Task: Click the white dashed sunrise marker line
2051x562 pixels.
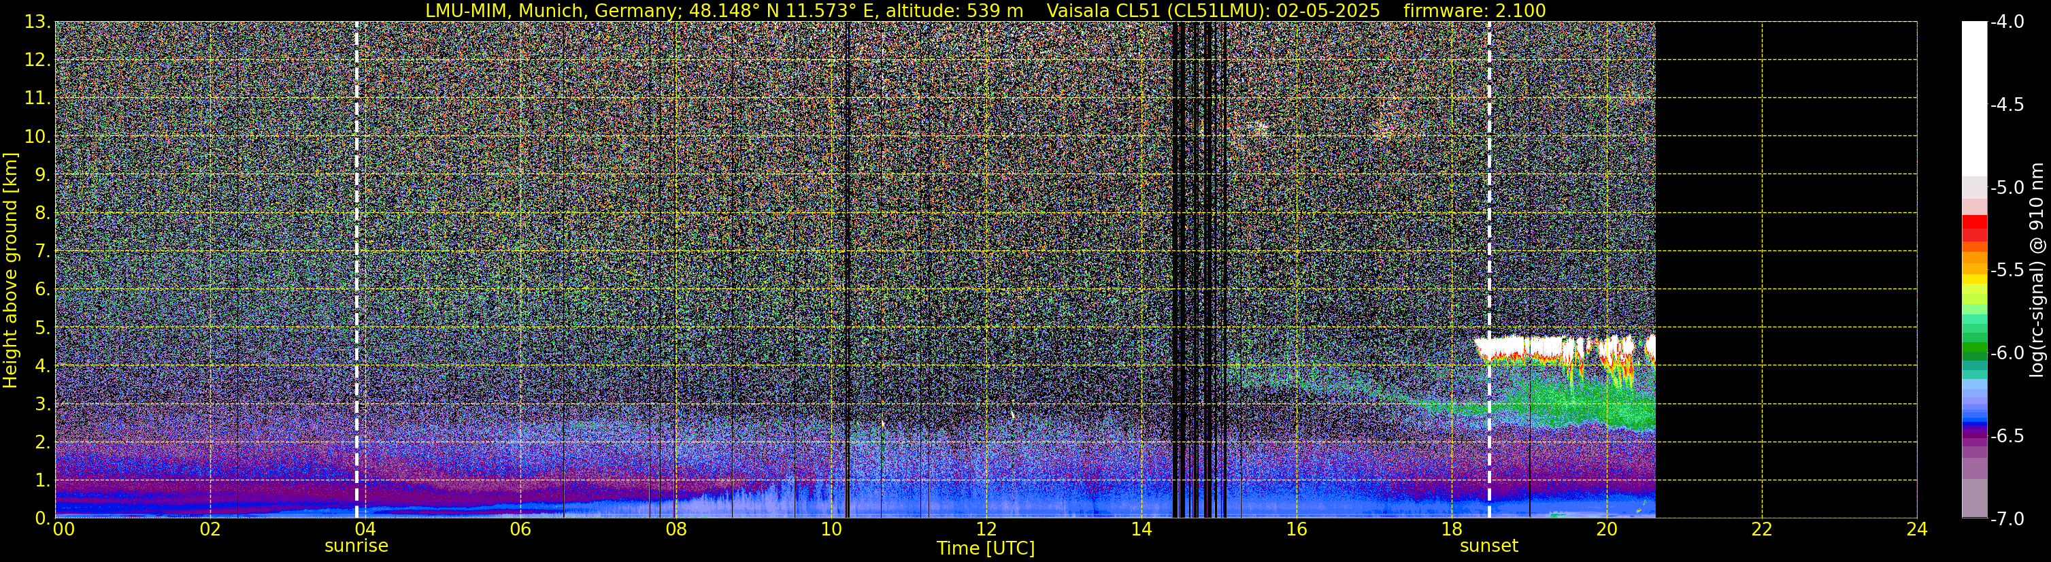Action: click(x=356, y=270)
